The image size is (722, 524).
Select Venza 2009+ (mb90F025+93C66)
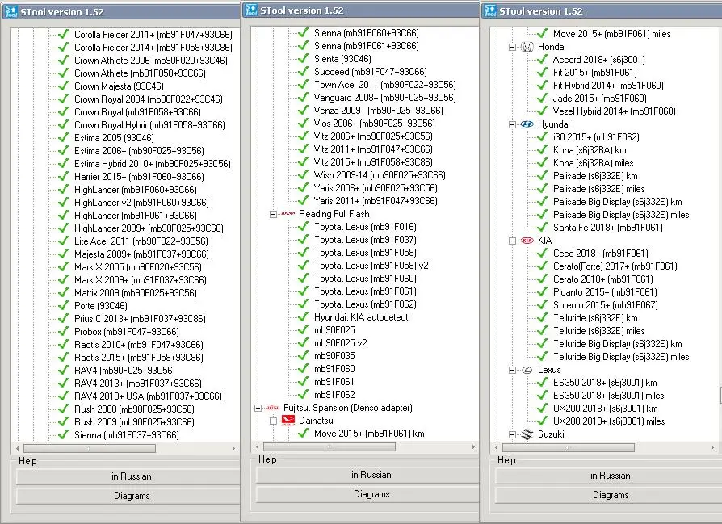point(379,110)
